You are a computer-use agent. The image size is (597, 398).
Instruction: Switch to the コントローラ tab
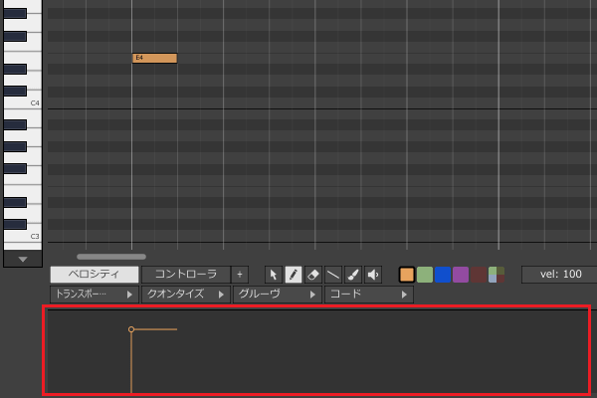pyautogui.click(x=185, y=275)
